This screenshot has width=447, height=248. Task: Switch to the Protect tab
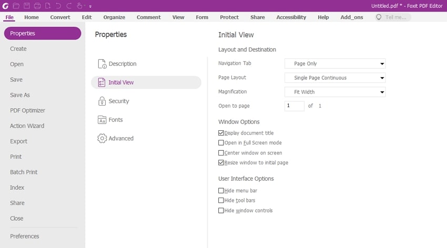pyautogui.click(x=229, y=17)
